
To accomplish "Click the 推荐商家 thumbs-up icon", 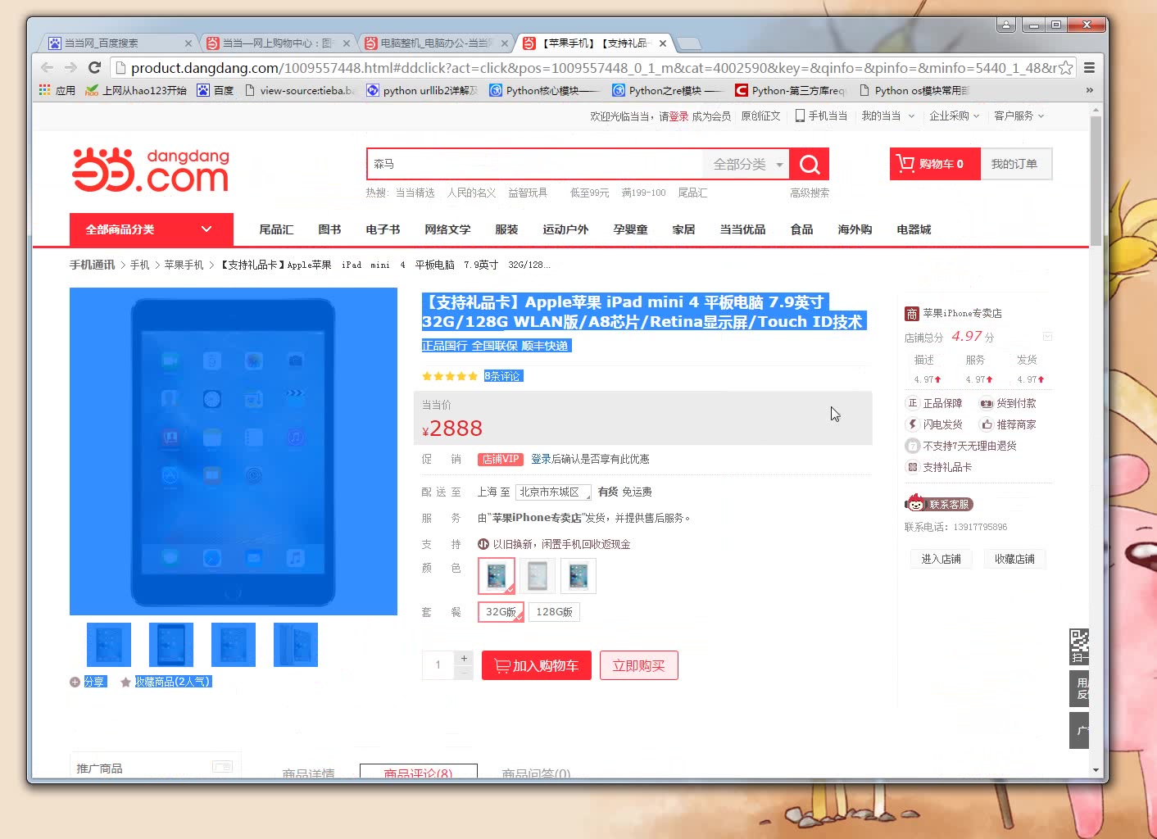I will 987,424.
